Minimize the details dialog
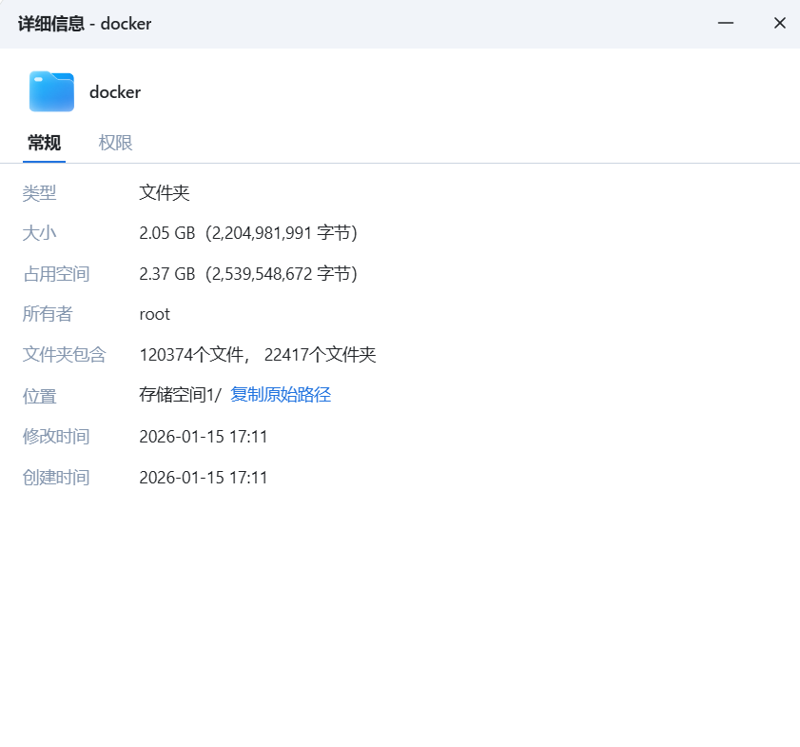The width and height of the screenshot is (800, 747). [726, 23]
